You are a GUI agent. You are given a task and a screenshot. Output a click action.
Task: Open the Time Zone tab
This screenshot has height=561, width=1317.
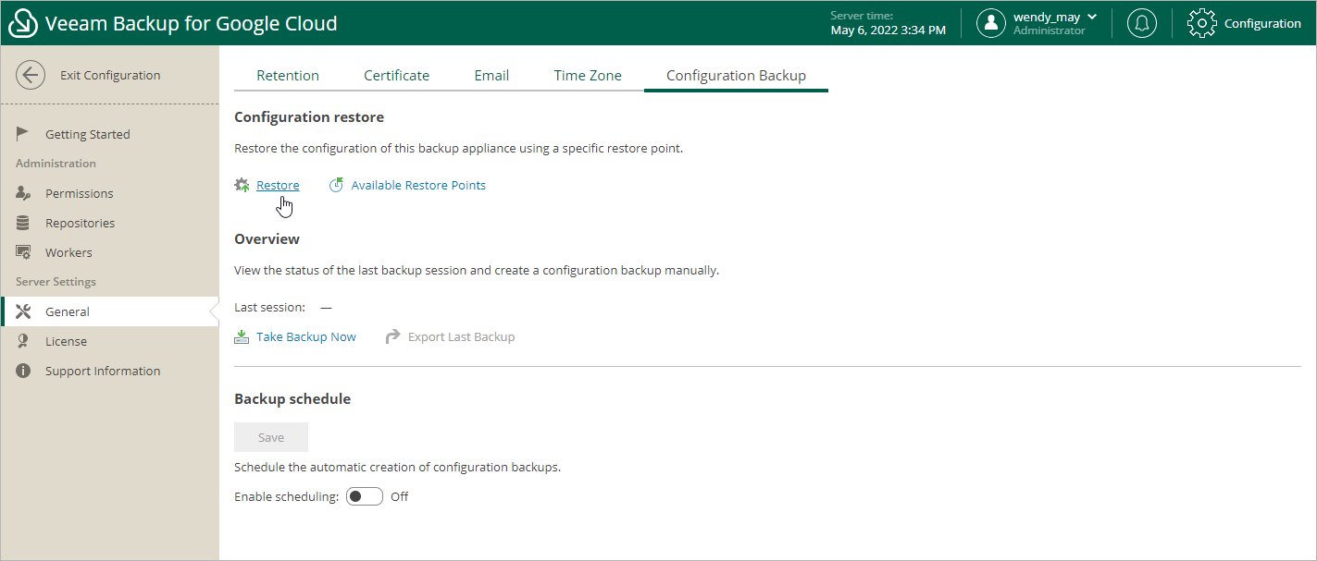coord(588,76)
